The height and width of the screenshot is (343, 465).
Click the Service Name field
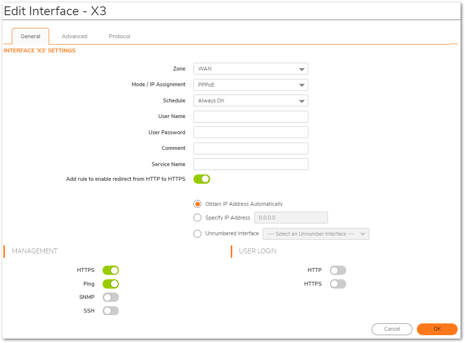(250, 164)
